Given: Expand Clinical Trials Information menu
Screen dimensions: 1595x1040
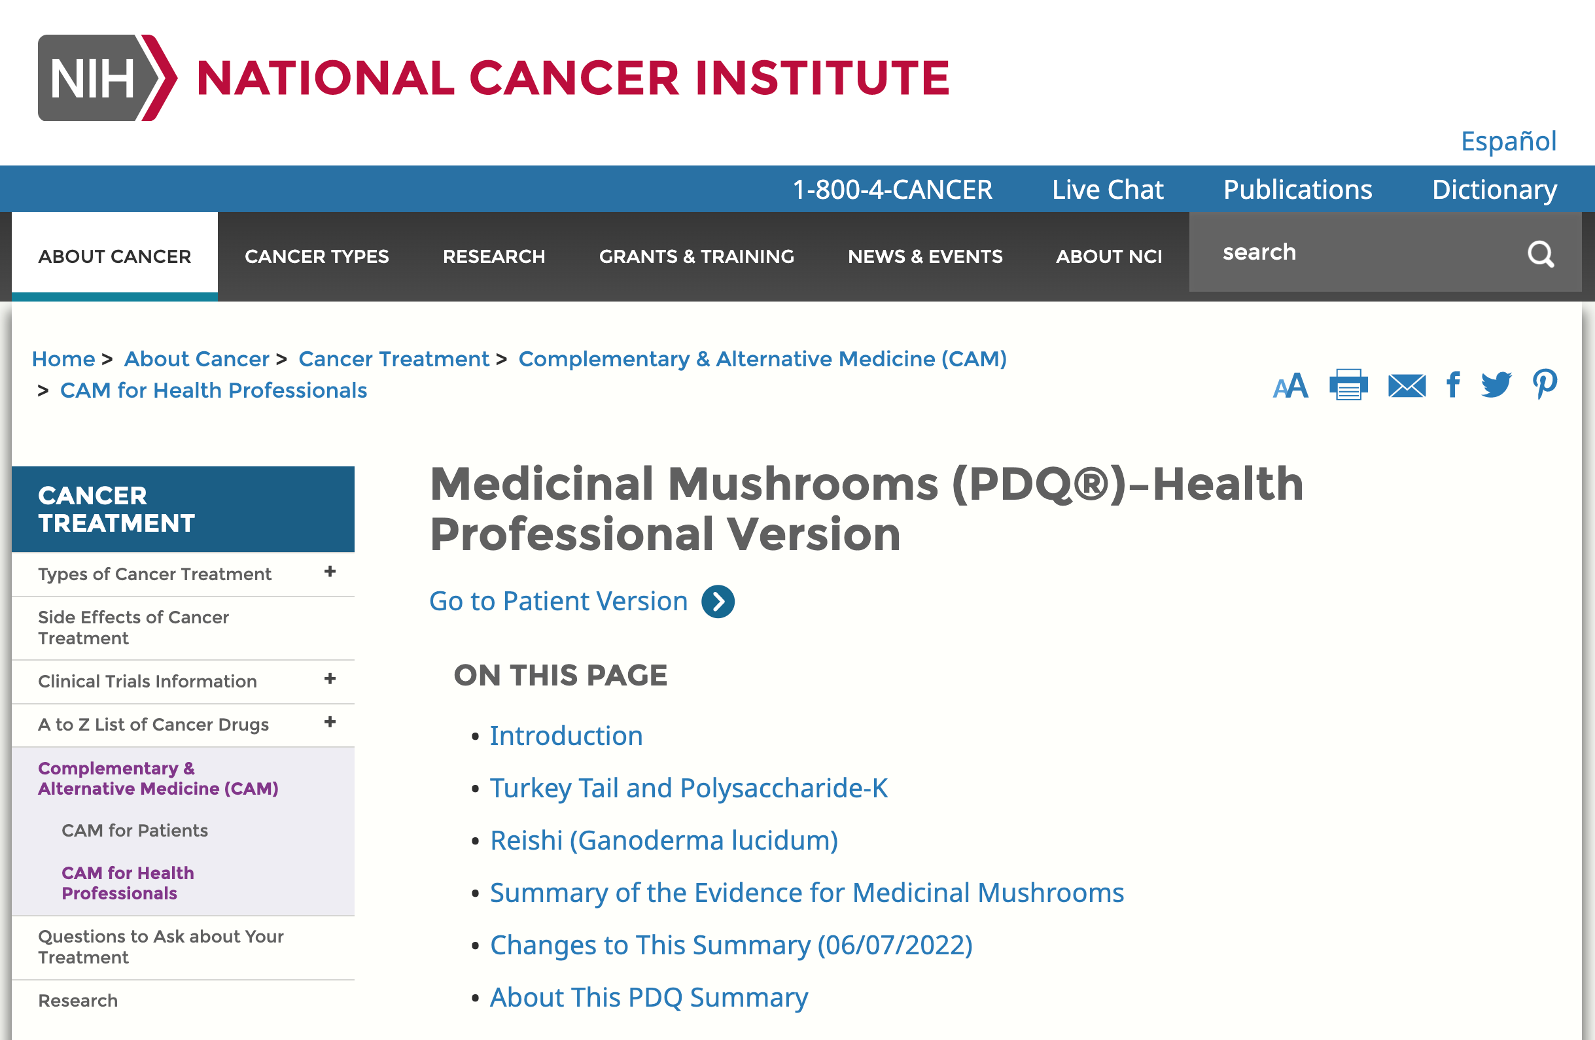Looking at the screenshot, I should pos(330,679).
